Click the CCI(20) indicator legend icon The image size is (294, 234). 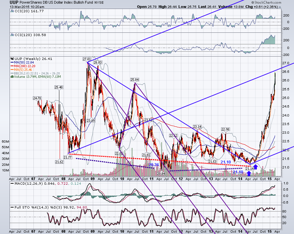(12, 11)
